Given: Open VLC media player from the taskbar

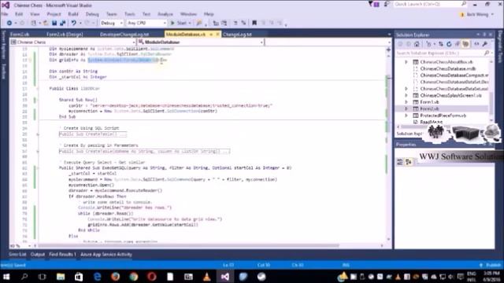Looking at the screenshot, I should coord(206,277).
